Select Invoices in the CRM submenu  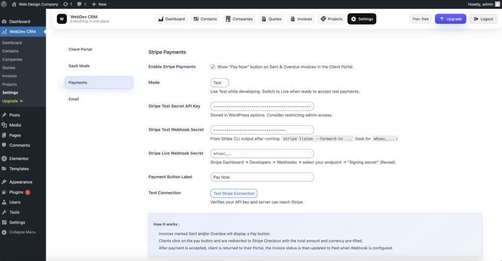click(10, 76)
